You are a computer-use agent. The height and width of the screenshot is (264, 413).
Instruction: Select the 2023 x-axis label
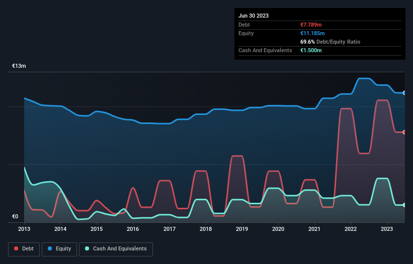(x=387, y=229)
